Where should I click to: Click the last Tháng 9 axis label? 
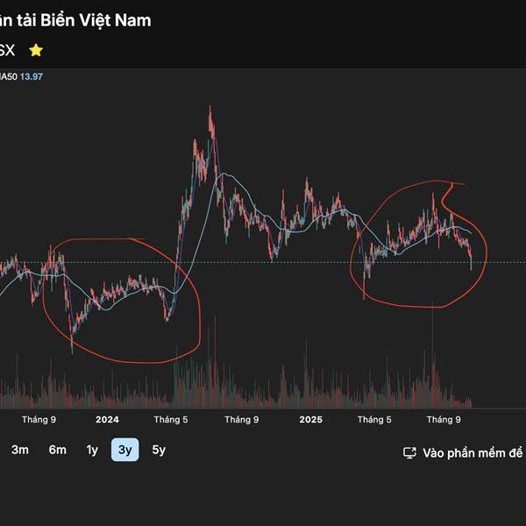pos(444,419)
